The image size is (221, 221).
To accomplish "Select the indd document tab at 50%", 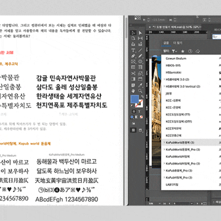I will pos(176,27).
